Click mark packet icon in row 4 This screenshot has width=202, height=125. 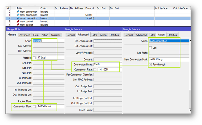point(18,25)
